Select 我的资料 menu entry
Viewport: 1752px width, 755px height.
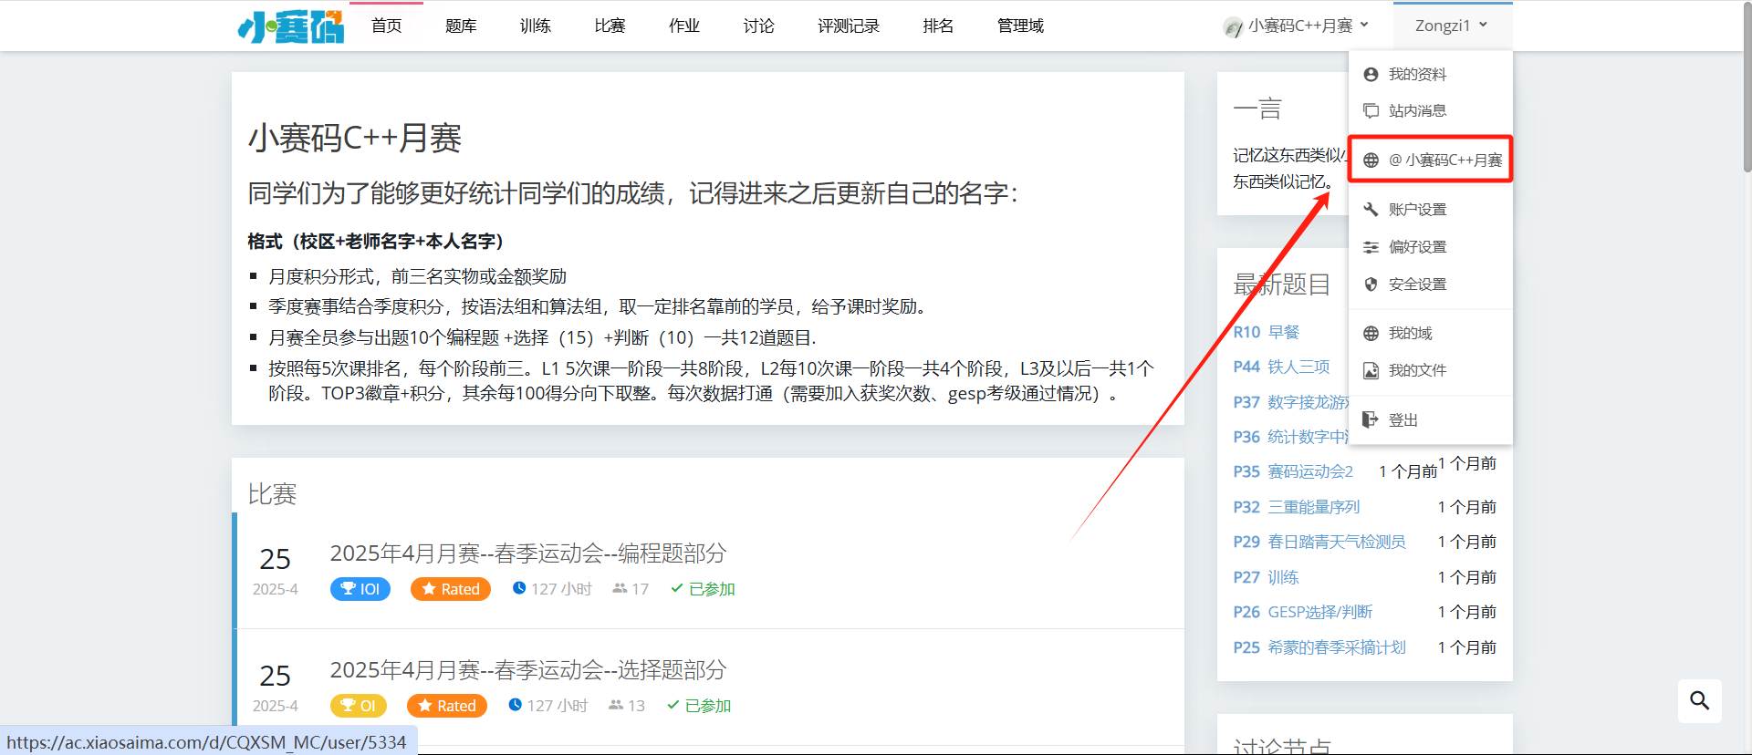tap(1430, 74)
